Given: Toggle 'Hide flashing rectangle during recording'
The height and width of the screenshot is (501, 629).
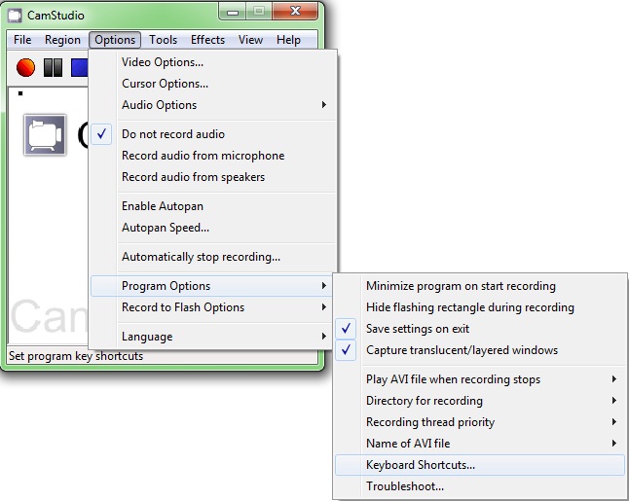Looking at the screenshot, I should coord(480,307).
